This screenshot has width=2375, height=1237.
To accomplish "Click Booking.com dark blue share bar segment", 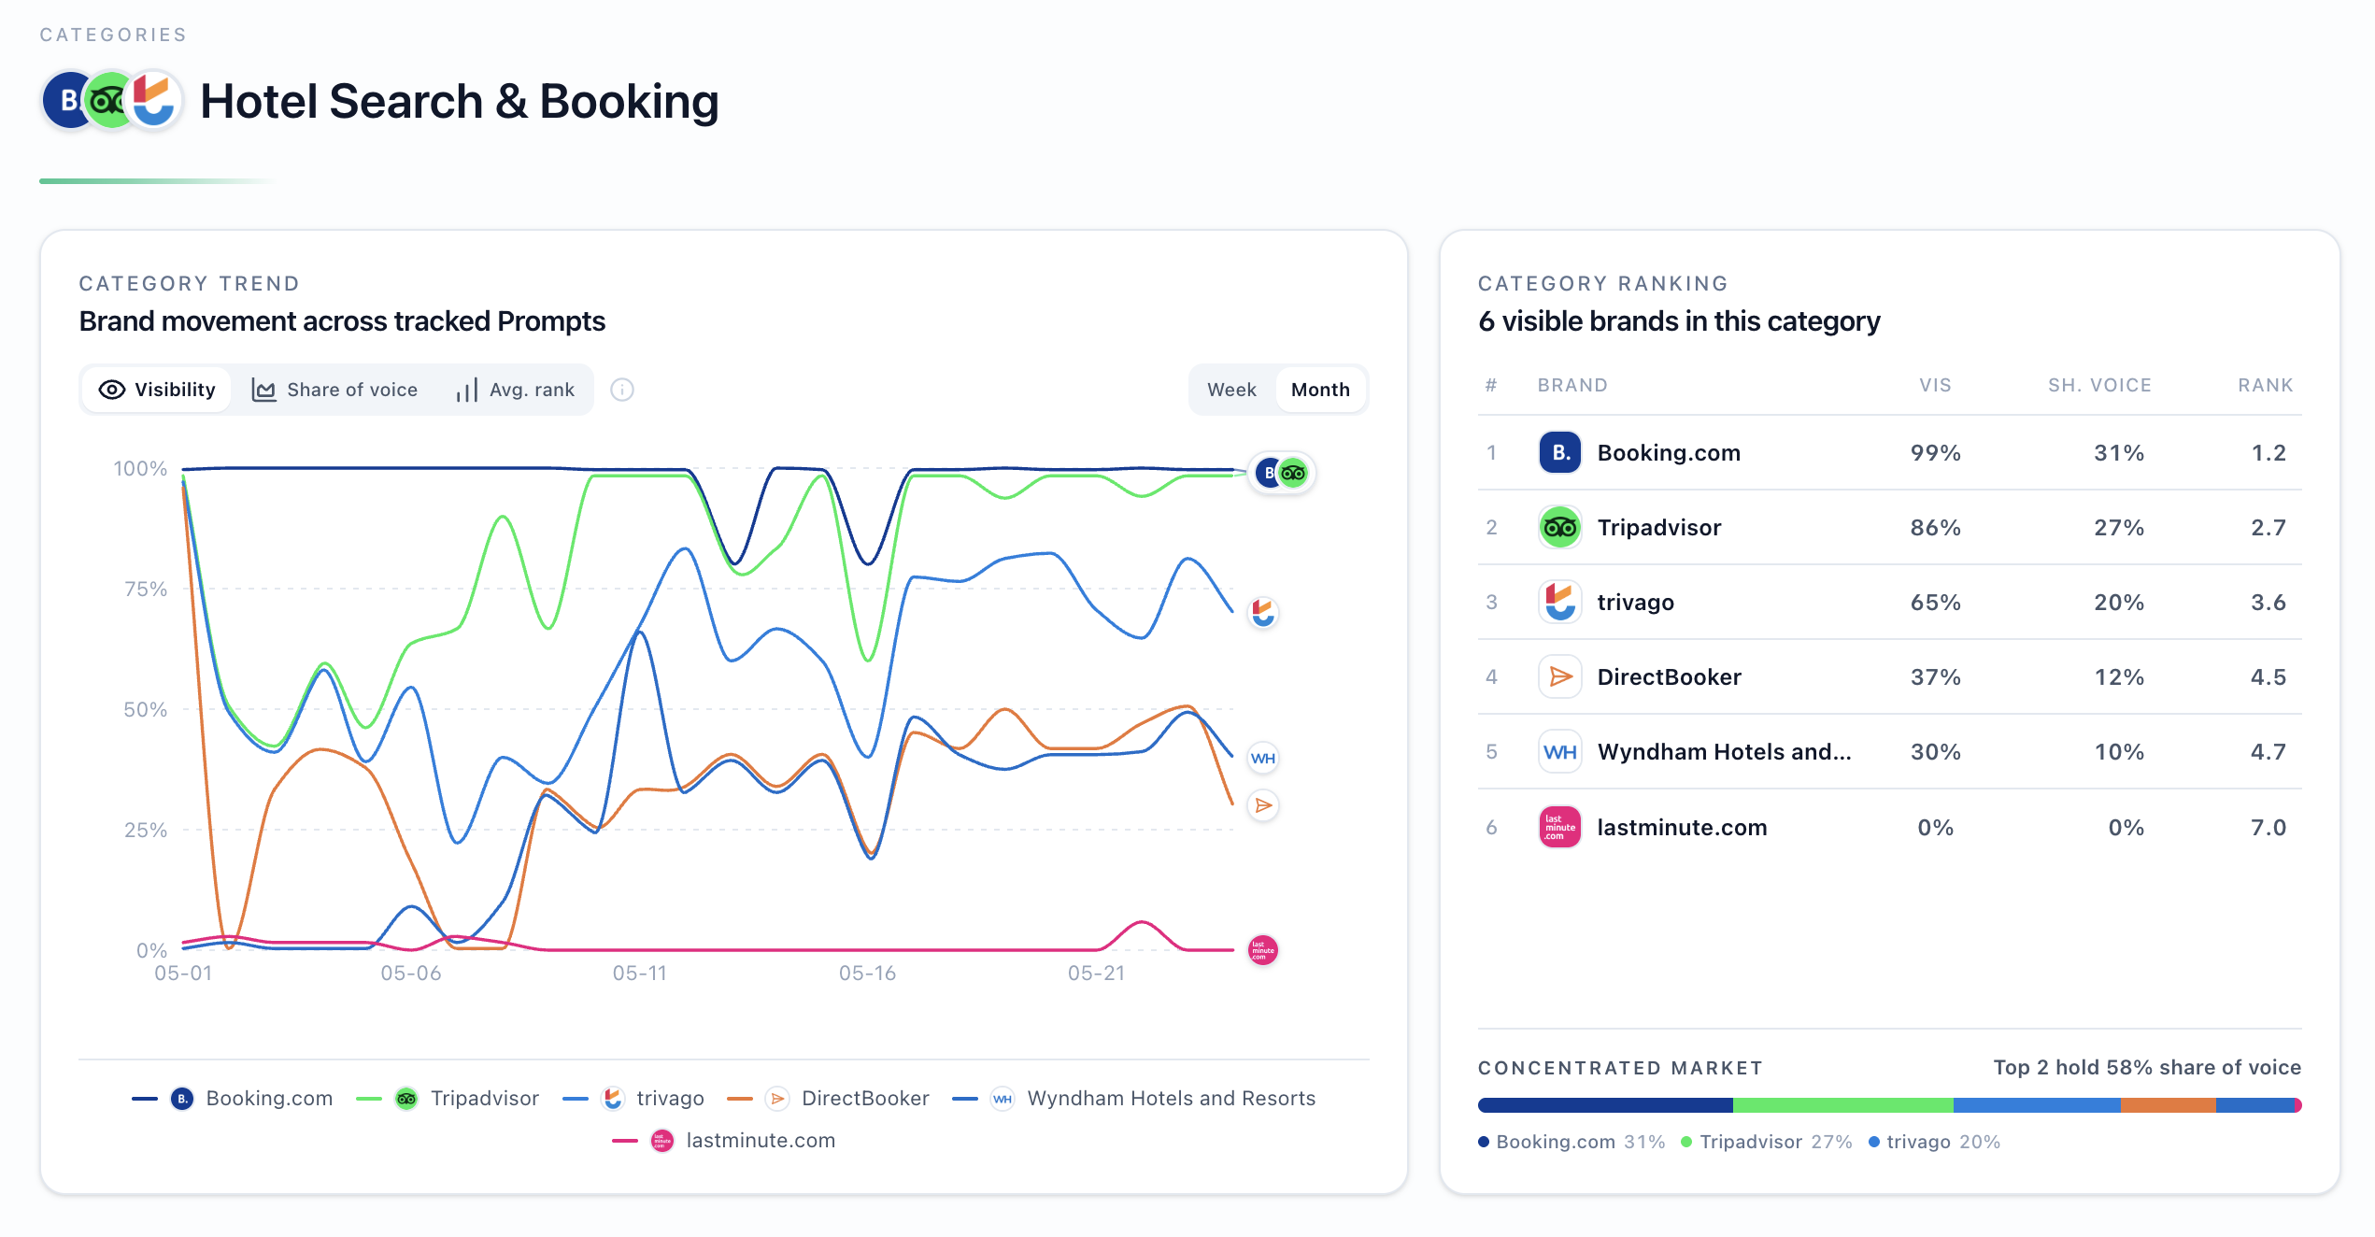I will tap(1605, 1105).
